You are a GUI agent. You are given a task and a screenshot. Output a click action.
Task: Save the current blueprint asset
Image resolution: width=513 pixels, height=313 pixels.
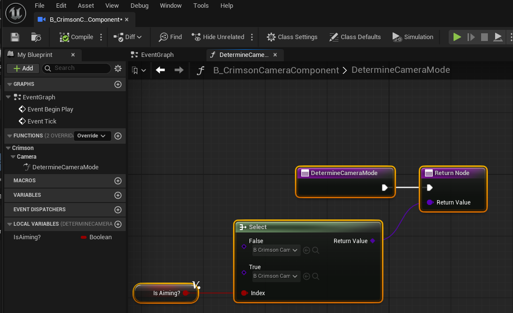(15, 37)
